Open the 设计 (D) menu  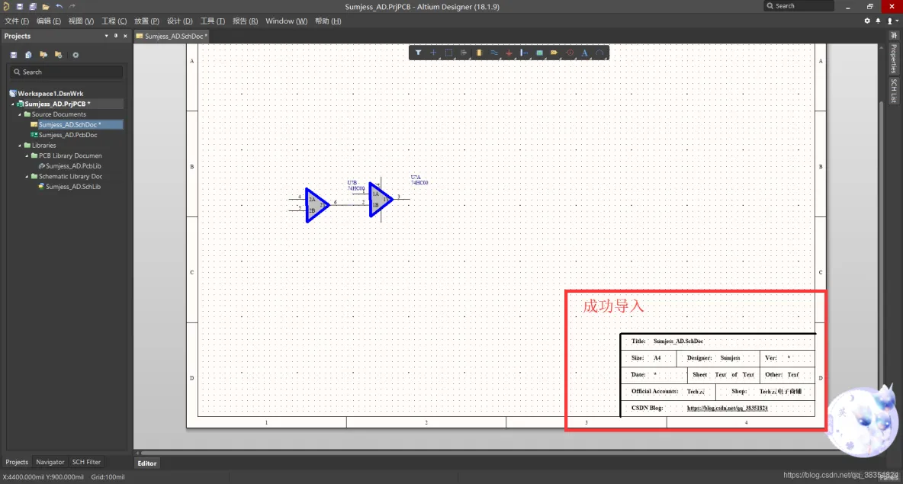point(180,21)
